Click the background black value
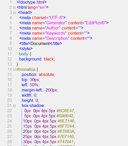 point(49,59)
